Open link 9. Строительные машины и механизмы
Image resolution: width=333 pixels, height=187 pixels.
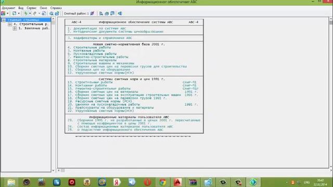pyautogui.click(x=101, y=63)
